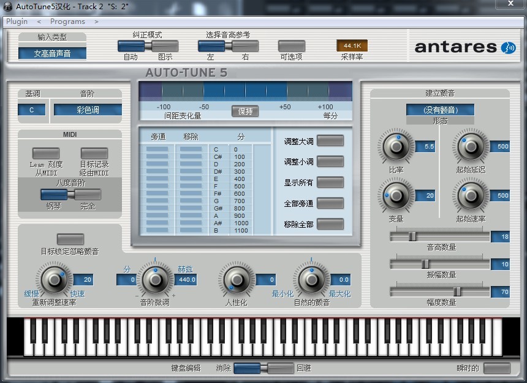The image size is (527, 383).
Task: Toggle 旁通 bypass for note C
Action: tap(157, 149)
